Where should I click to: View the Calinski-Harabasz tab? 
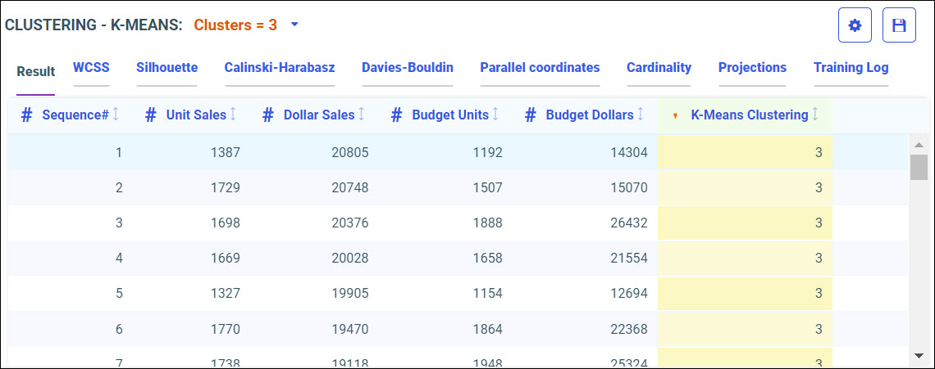point(280,68)
